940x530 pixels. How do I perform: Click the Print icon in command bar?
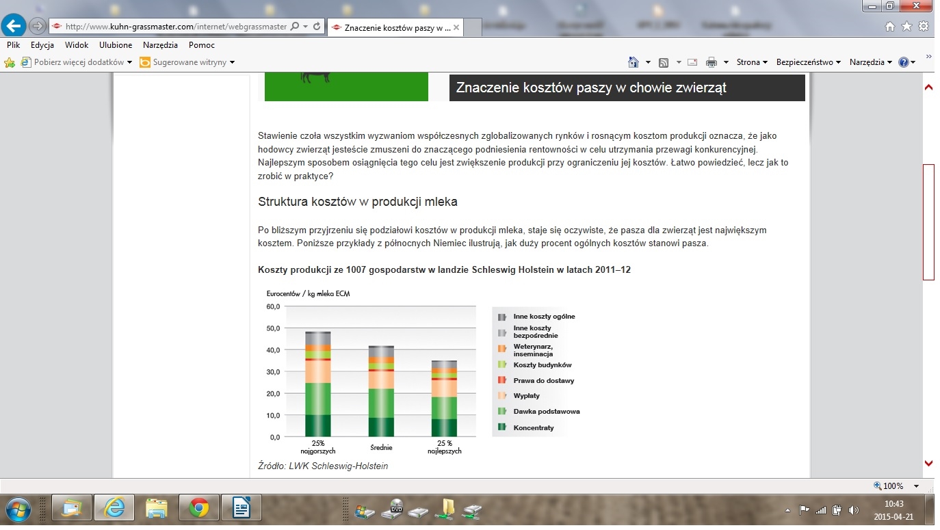pyautogui.click(x=711, y=62)
